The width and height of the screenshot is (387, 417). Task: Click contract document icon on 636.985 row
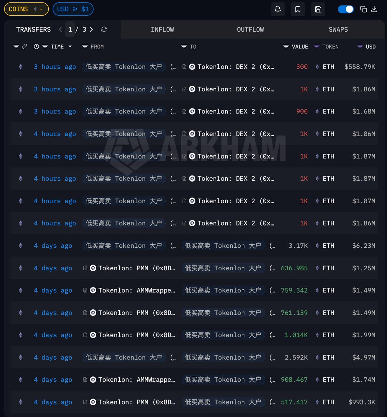85,268
